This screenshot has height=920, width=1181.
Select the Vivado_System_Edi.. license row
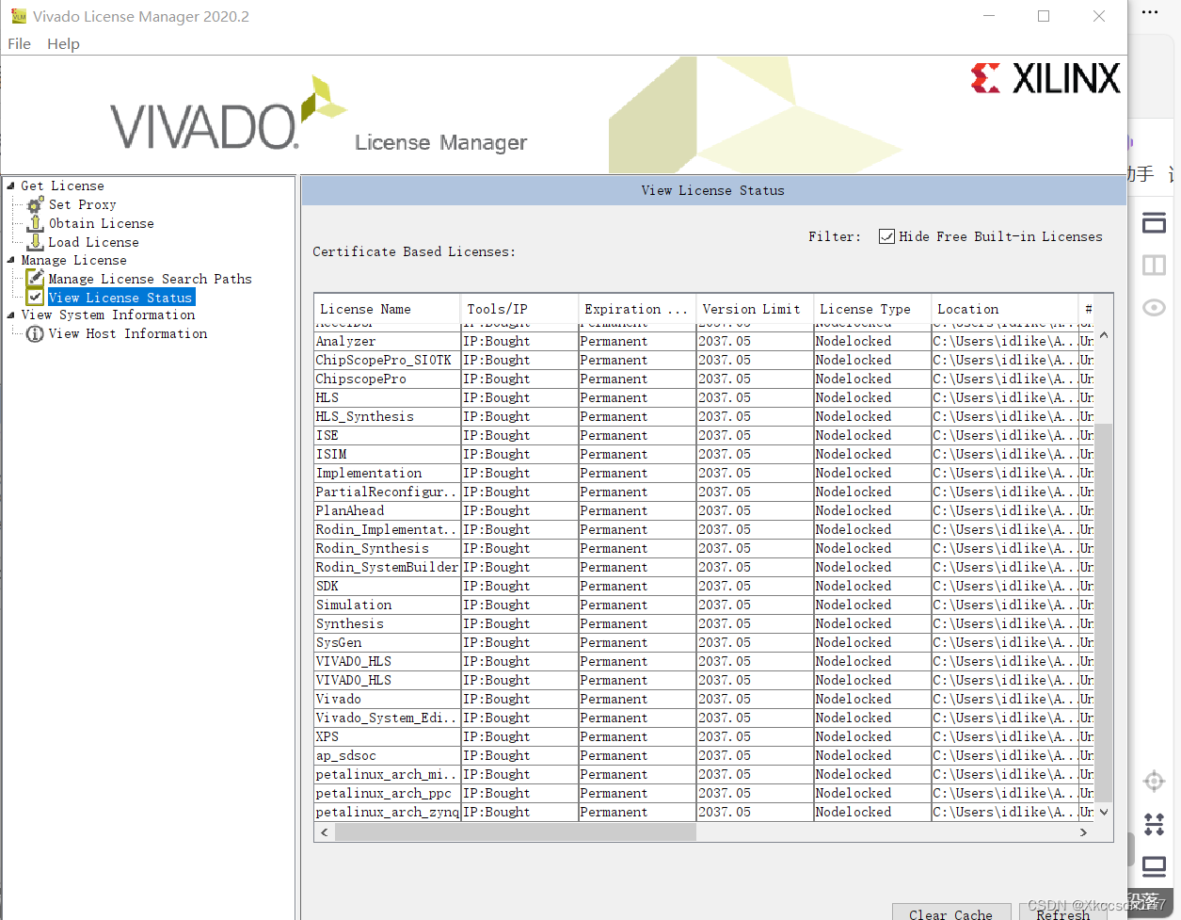point(704,718)
